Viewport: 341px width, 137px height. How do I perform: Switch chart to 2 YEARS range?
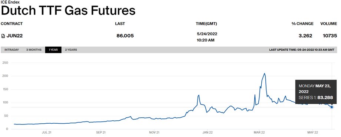tap(71, 50)
